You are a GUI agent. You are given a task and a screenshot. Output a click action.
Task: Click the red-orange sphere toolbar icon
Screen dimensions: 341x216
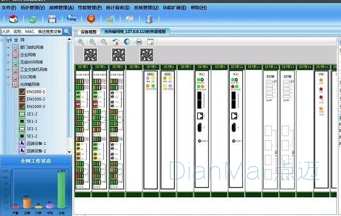(91, 19)
